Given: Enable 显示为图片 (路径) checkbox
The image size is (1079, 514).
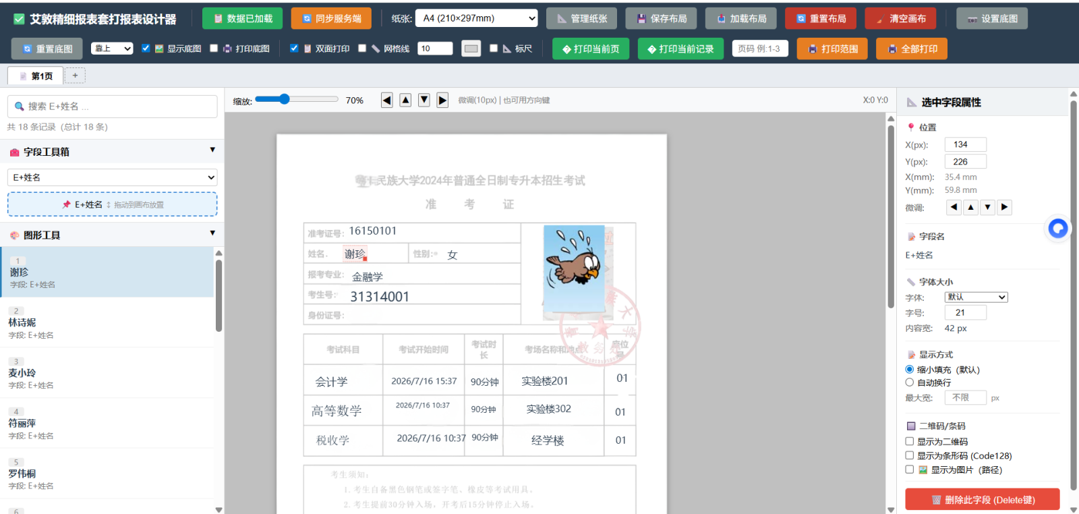Looking at the screenshot, I should click(909, 469).
